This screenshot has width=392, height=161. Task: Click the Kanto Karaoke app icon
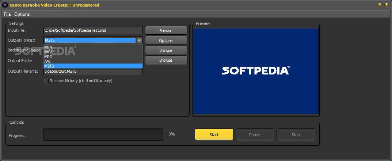(x=5, y=5)
